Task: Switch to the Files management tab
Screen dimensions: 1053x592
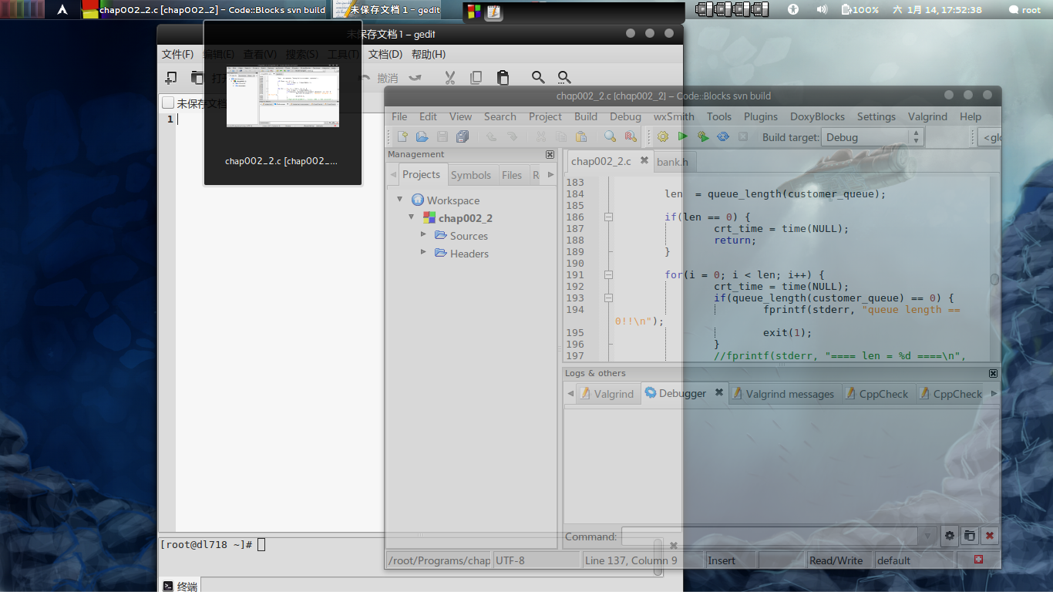Action: 512,175
